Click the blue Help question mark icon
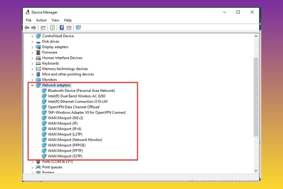 click(x=62, y=28)
